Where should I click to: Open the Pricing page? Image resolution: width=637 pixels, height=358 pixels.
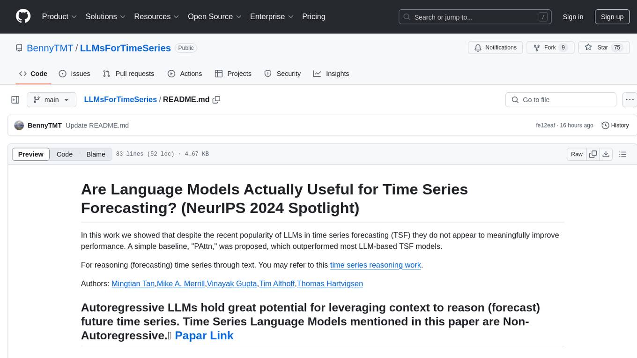click(x=314, y=16)
